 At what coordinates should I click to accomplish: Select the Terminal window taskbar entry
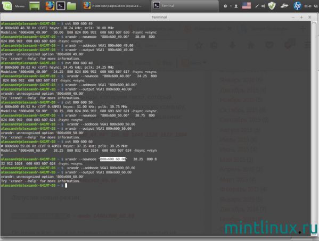coord(185,6)
